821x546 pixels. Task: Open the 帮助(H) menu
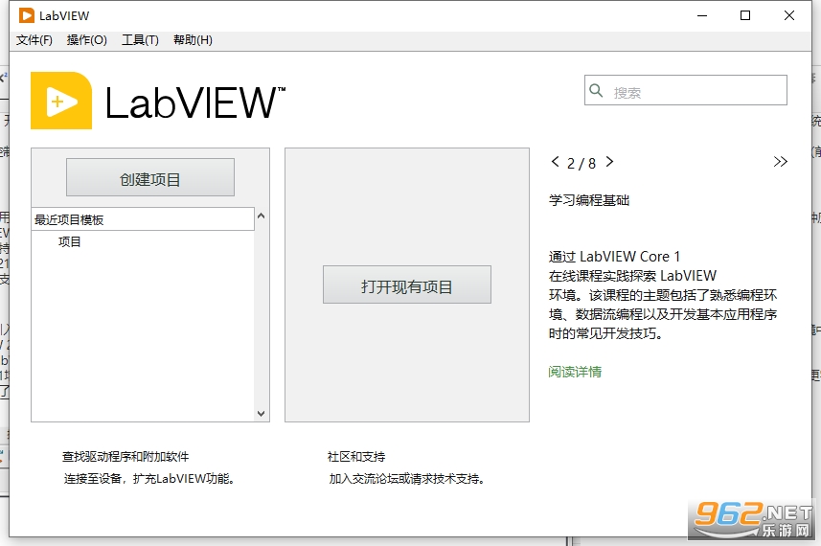tap(193, 40)
